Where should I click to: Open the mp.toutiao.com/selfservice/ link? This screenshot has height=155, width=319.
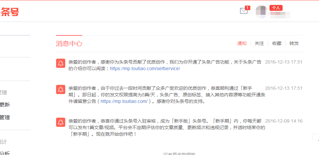click(x=145, y=68)
